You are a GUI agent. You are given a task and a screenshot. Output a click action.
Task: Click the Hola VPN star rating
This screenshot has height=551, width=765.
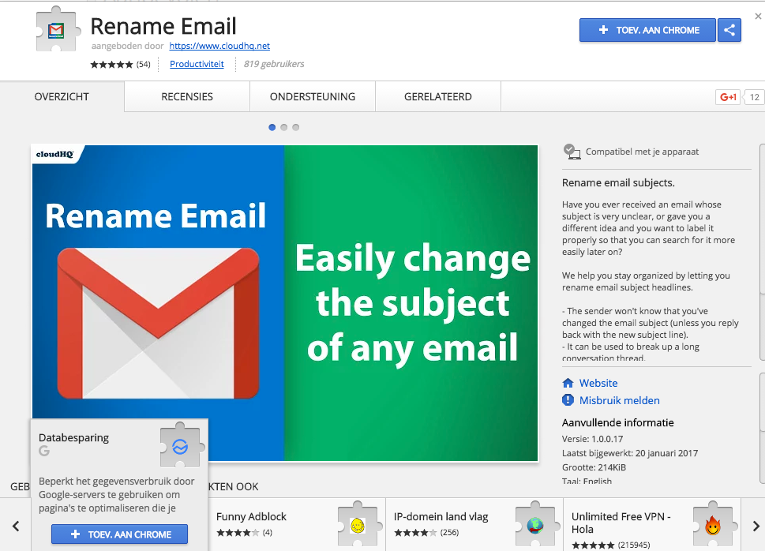point(593,545)
